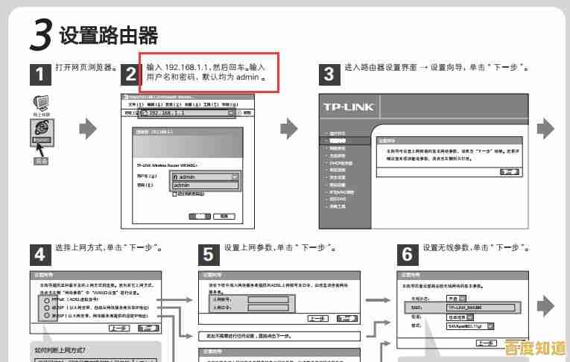This screenshot has height=362, width=570.
Task: Click the gray arrow after step 3
Action: (545, 128)
